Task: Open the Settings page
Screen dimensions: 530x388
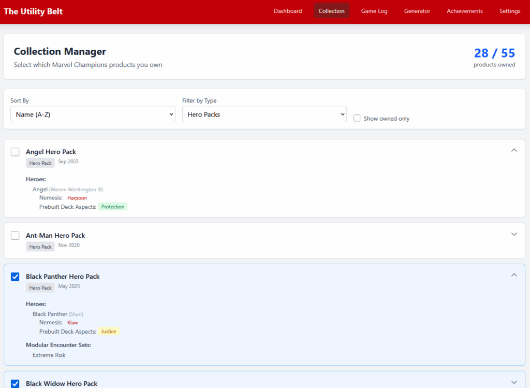Action: click(x=510, y=11)
